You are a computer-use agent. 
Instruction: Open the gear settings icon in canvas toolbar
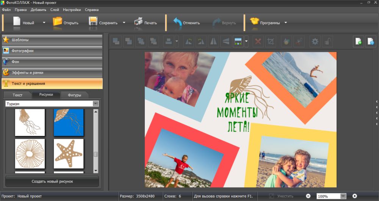point(315,42)
